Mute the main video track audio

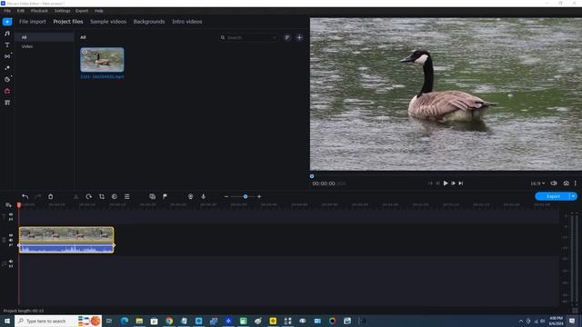[x=11, y=240]
